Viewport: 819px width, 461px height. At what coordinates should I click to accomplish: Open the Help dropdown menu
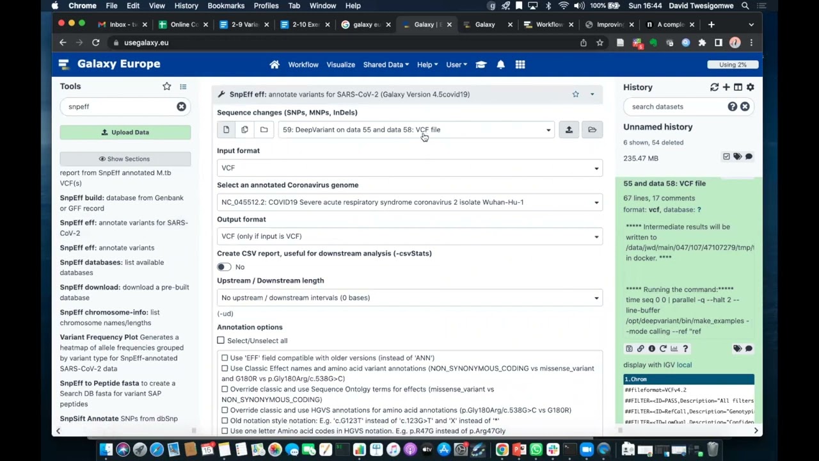click(x=427, y=65)
